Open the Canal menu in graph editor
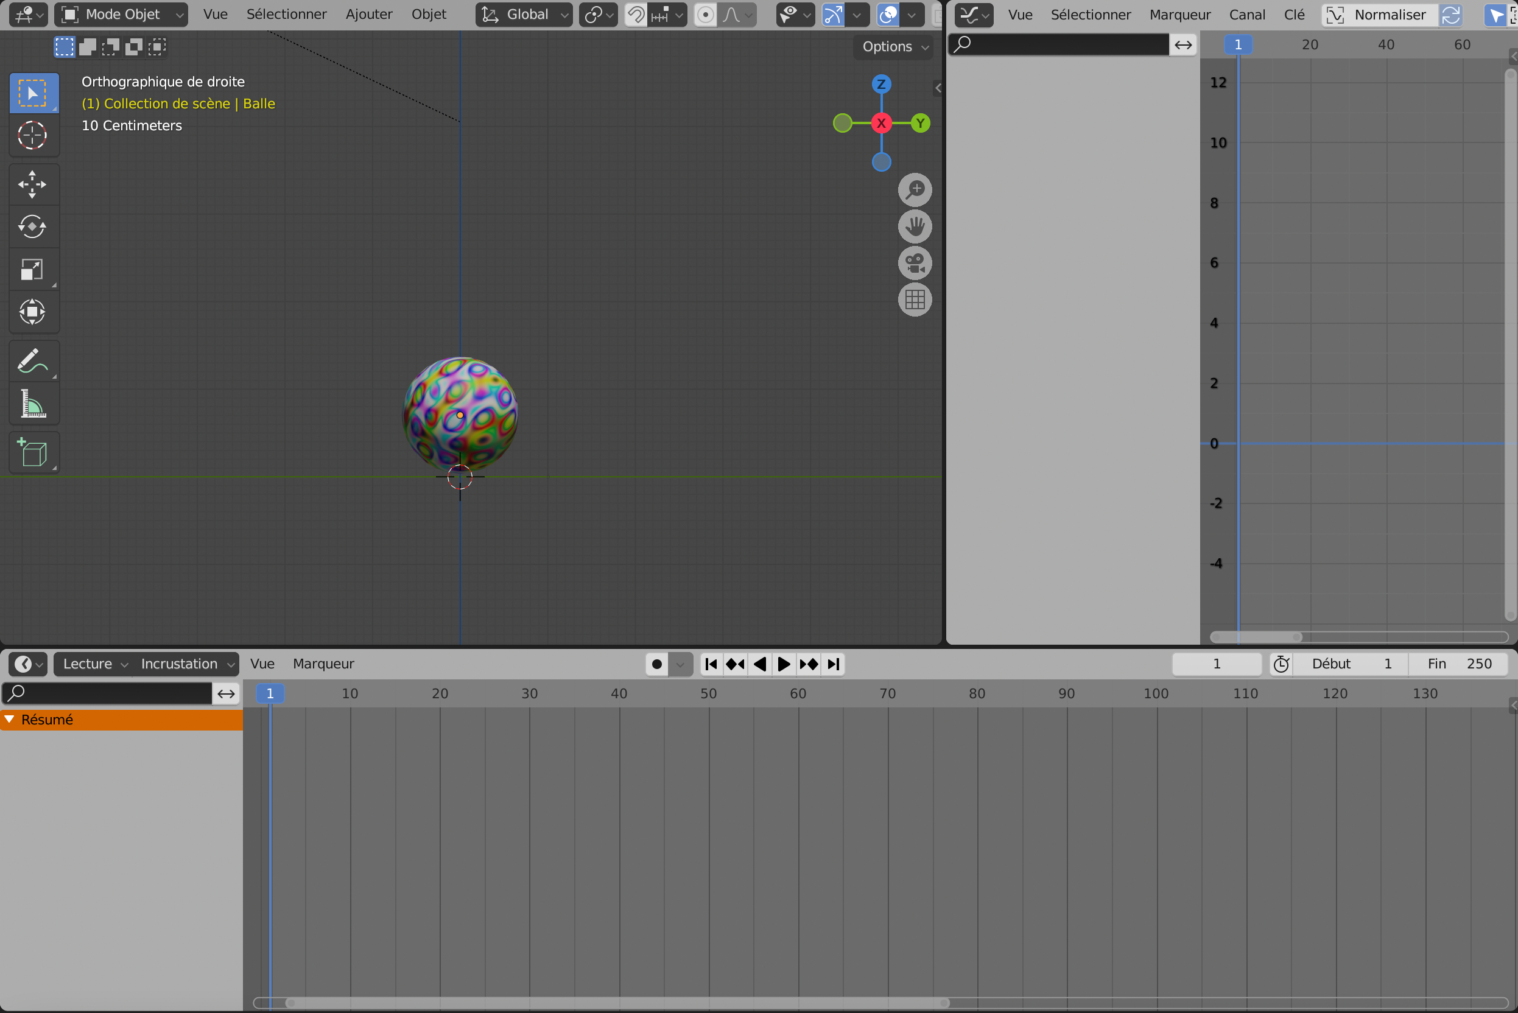 tap(1246, 14)
